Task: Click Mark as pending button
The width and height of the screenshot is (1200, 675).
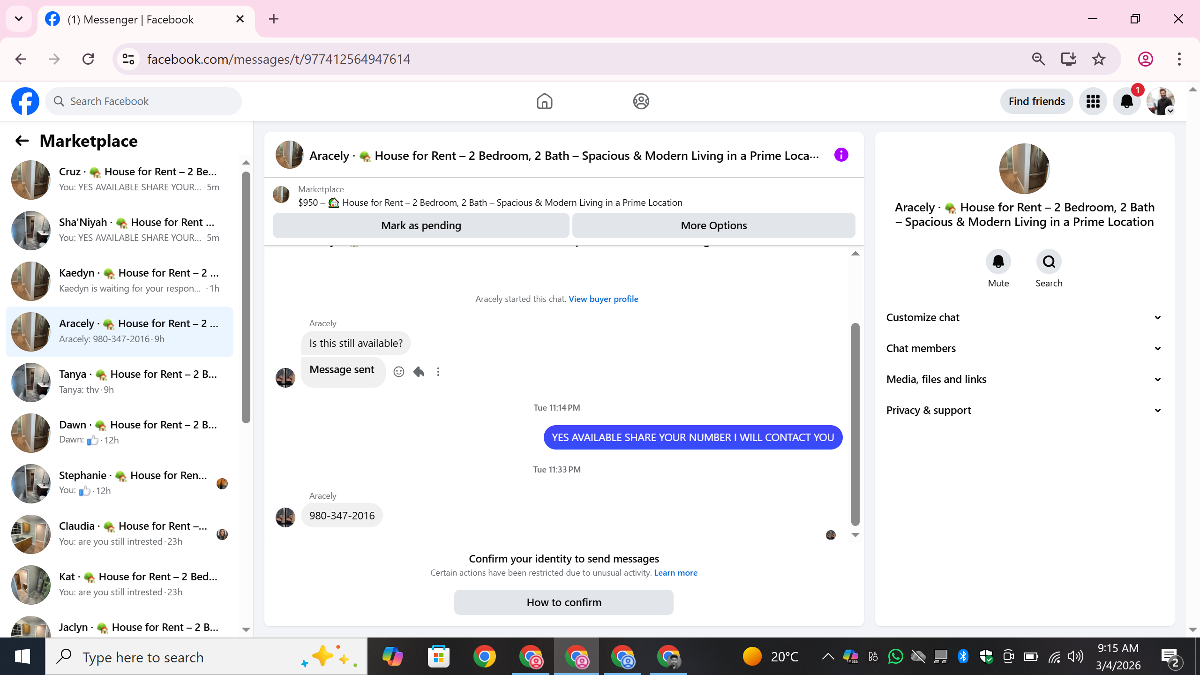Action: click(420, 225)
